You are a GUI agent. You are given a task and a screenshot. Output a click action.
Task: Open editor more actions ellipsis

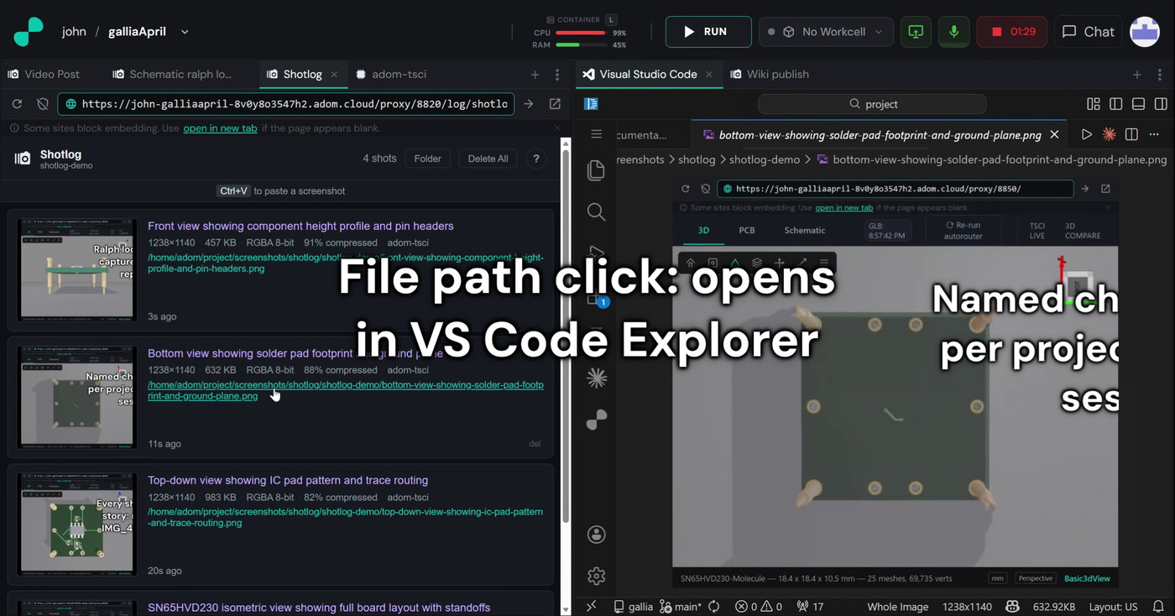tap(1154, 134)
